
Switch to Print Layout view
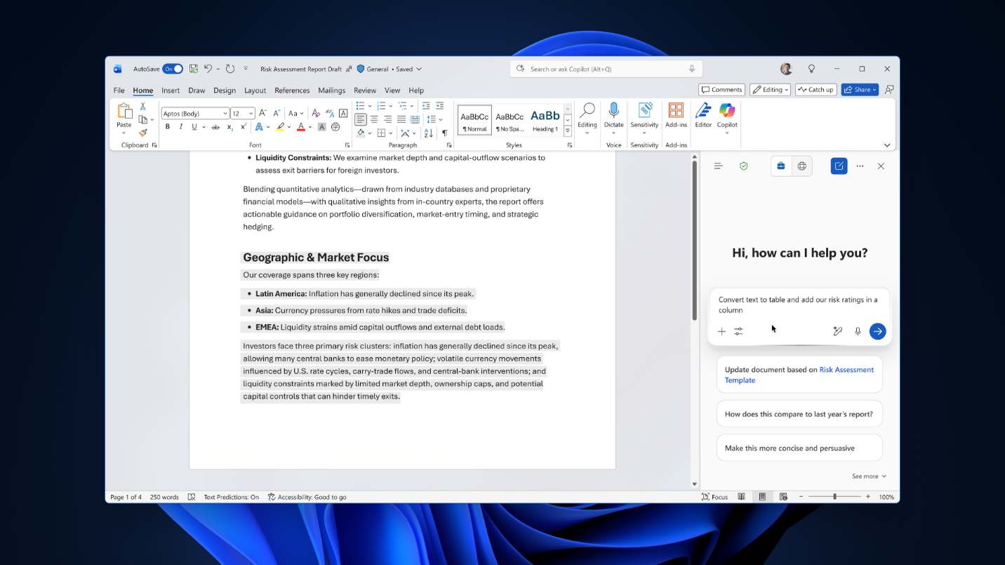[x=761, y=497]
